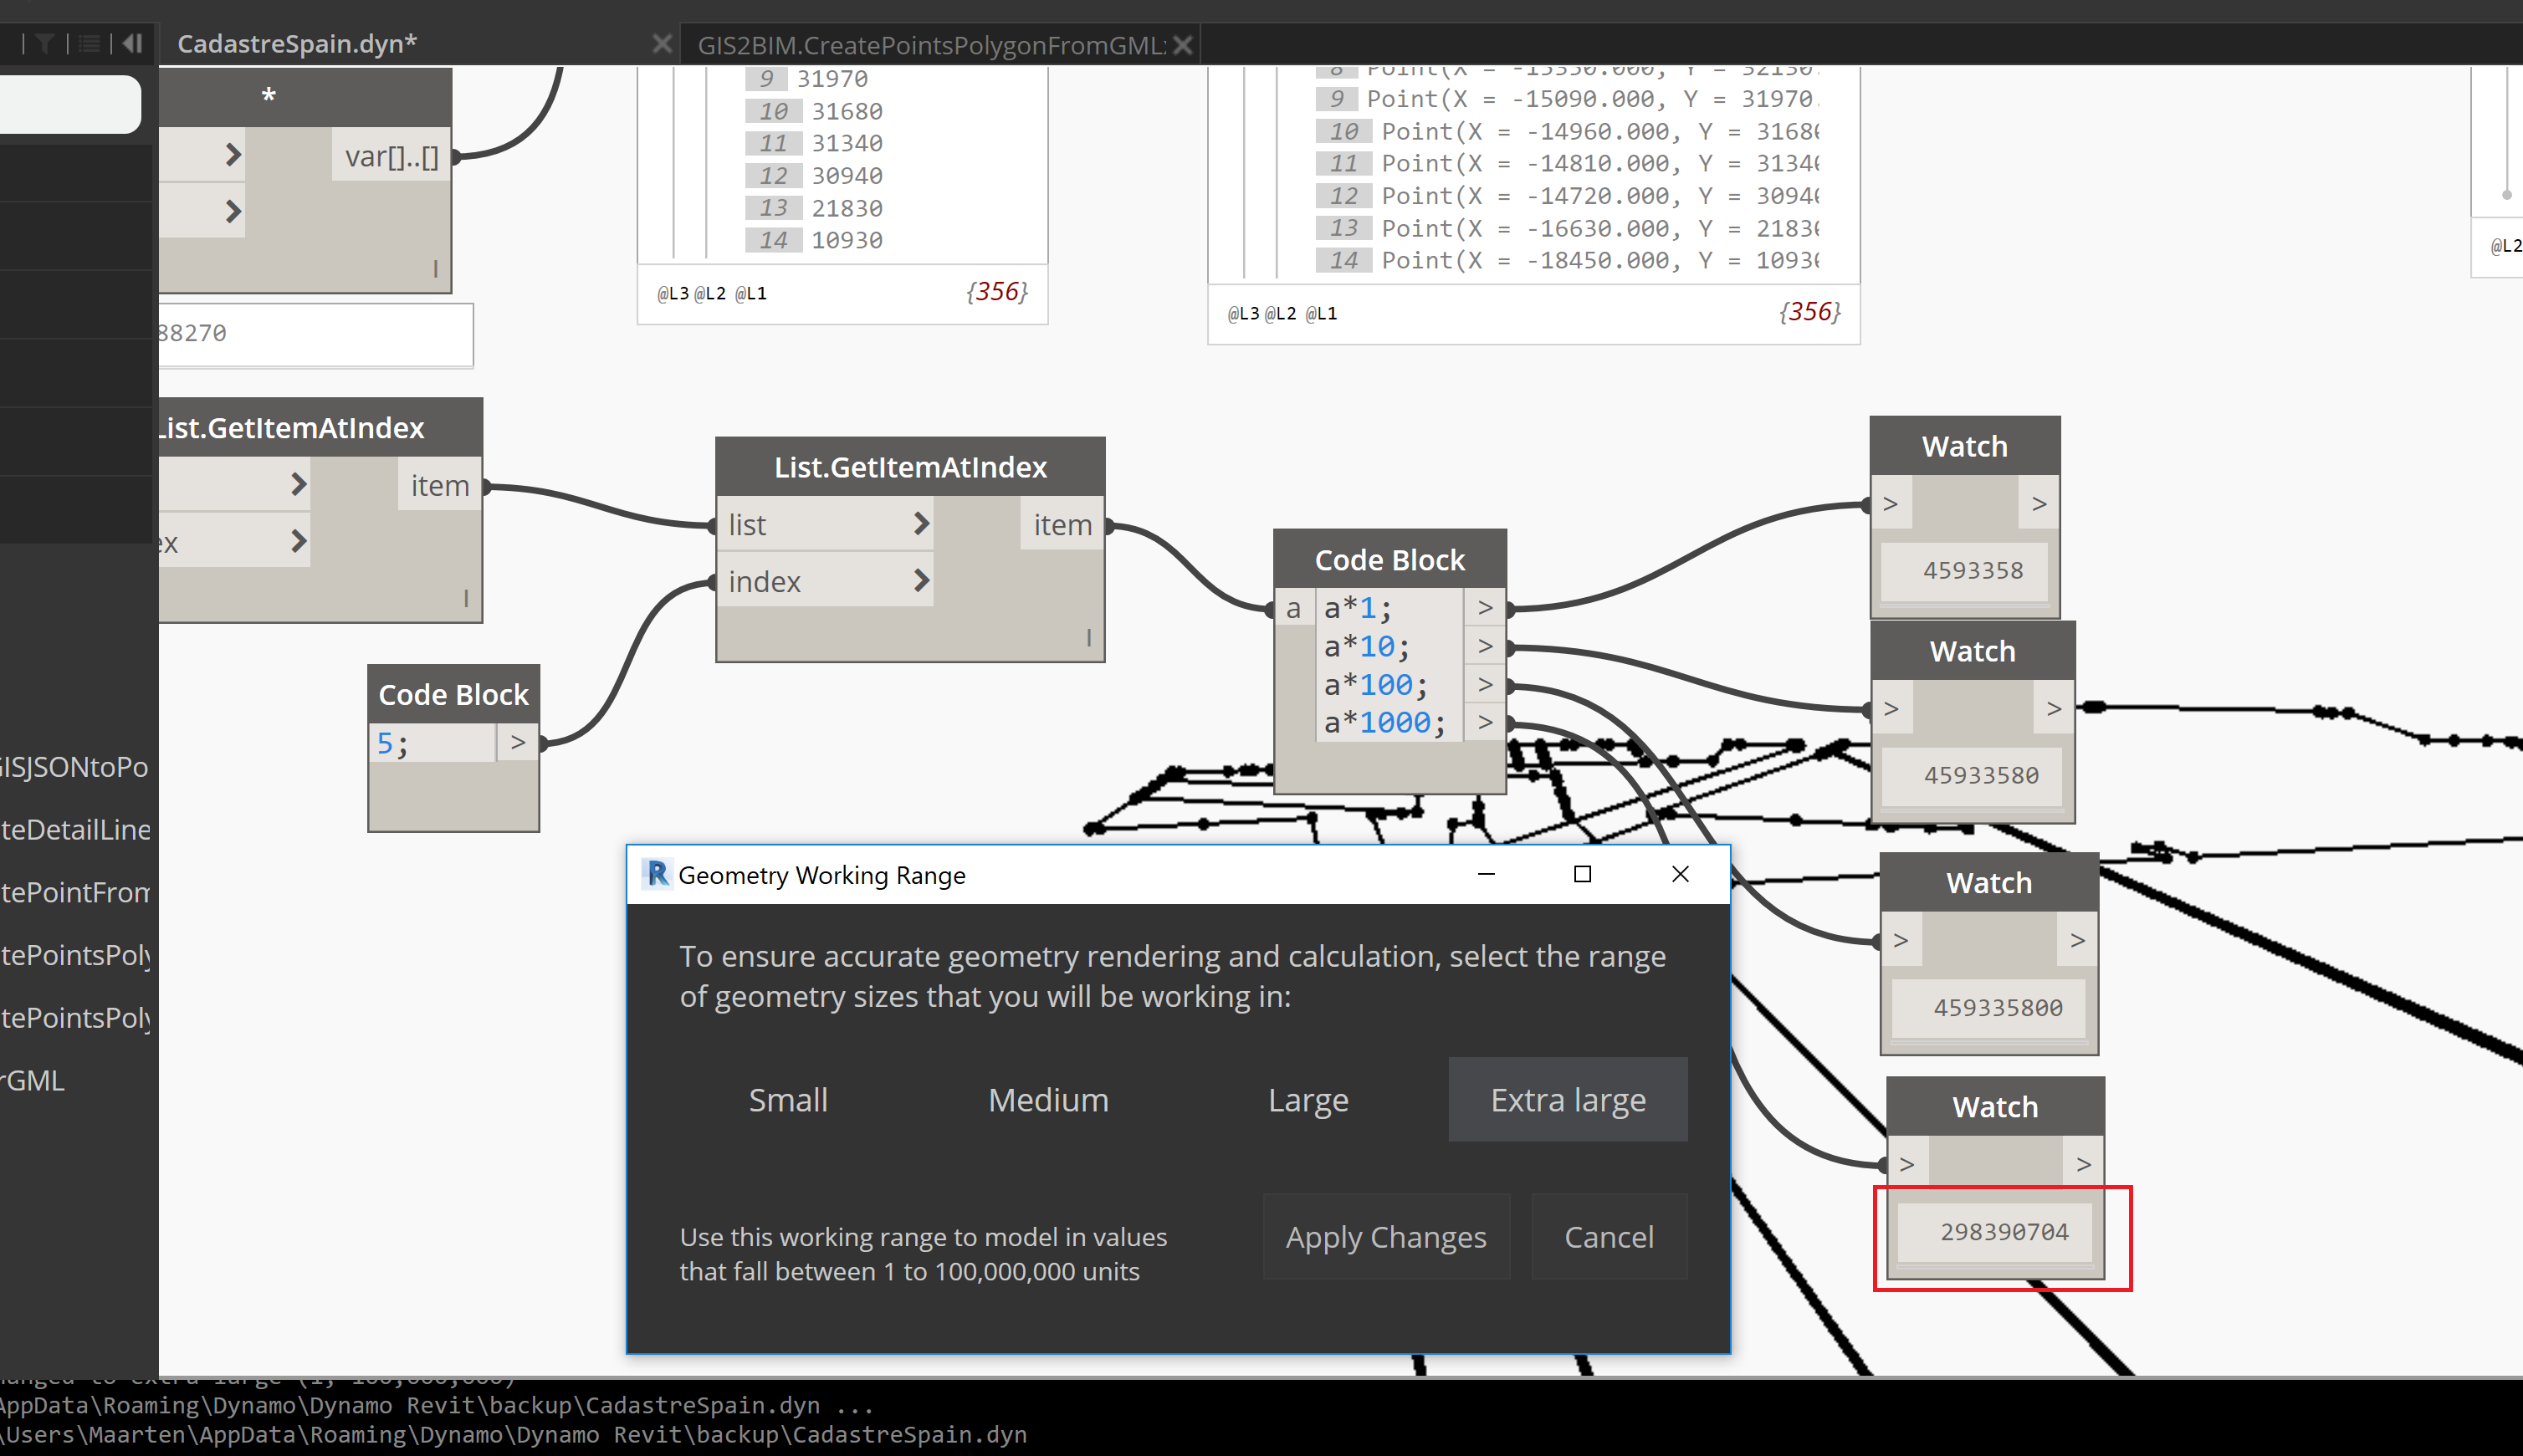Switch to CadastreSpain.dyn tab

(296, 43)
